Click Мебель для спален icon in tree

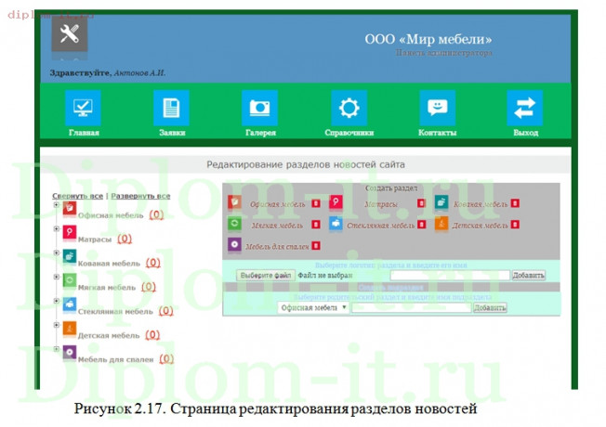coord(70,353)
